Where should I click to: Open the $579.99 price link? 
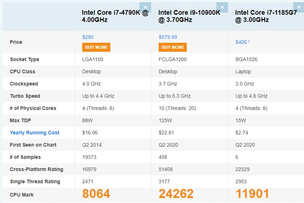click(168, 37)
